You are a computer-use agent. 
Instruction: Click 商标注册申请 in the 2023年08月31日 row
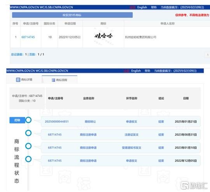[x=88, y=135]
